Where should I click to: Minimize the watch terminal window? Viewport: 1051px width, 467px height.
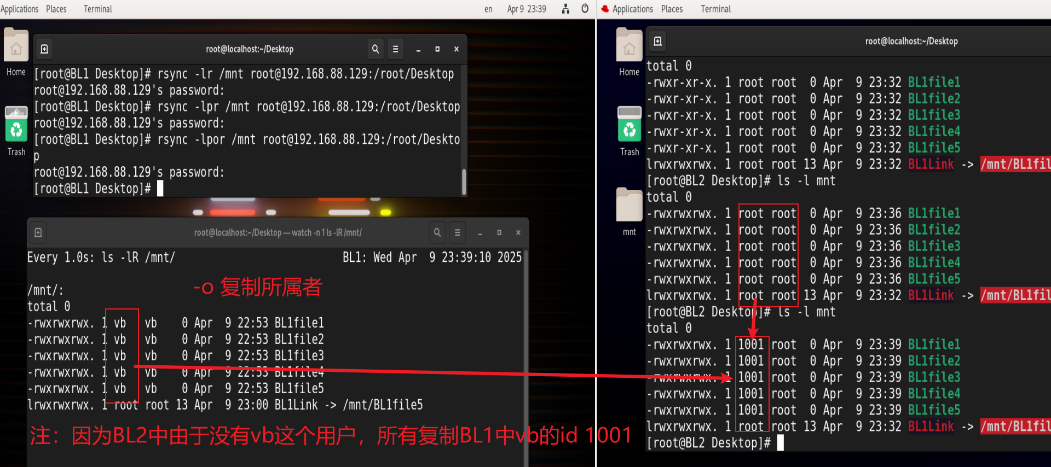(x=480, y=233)
